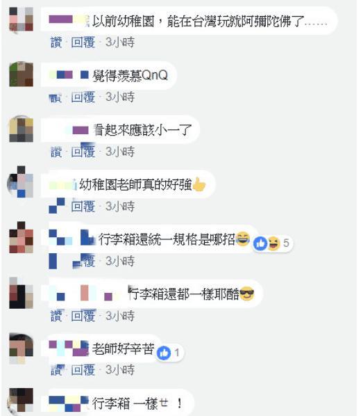Click 讚 under the 老師好辛苦 comment
This screenshot has width=363, height=416.
point(56,370)
